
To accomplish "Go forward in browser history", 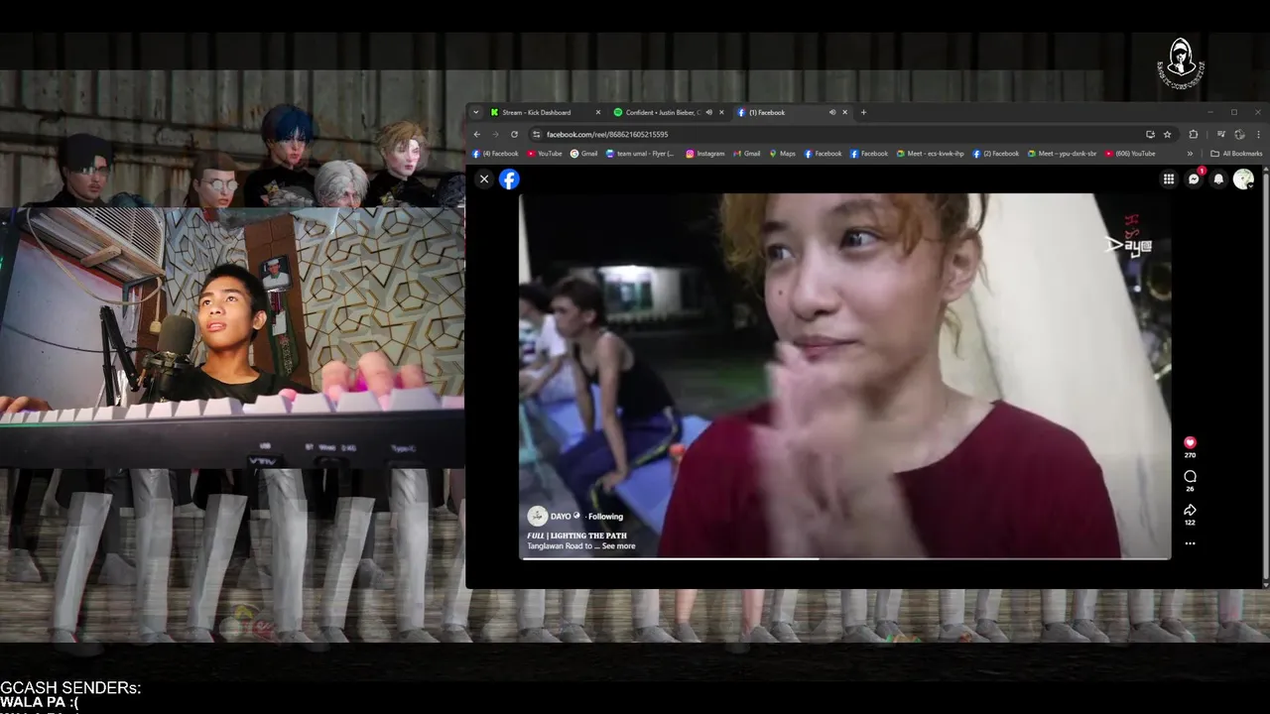I will pos(495,134).
